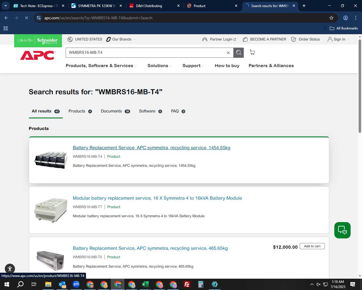
Task: Check Order Status
Action: [305, 39]
